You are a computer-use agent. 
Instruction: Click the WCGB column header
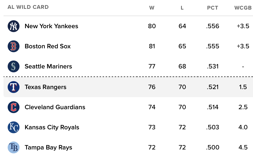point(243,8)
